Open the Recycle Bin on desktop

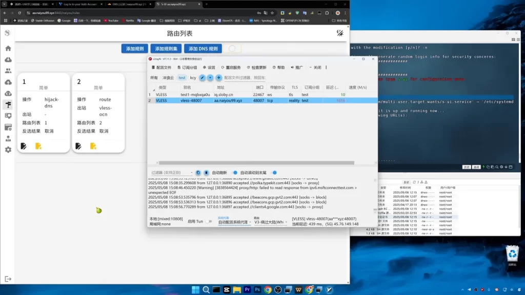[x=512, y=256]
